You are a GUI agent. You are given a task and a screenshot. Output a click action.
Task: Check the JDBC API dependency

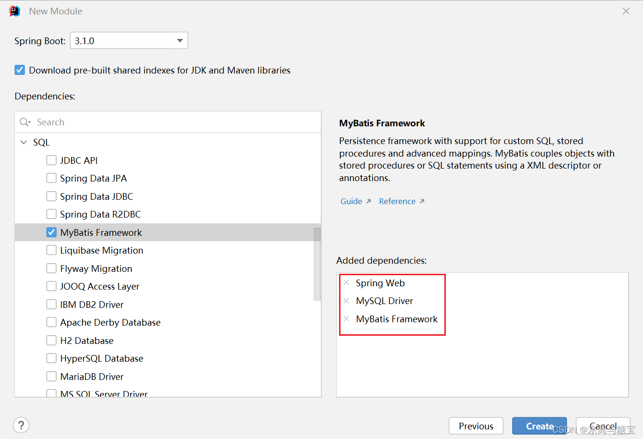(x=51, y=160)
